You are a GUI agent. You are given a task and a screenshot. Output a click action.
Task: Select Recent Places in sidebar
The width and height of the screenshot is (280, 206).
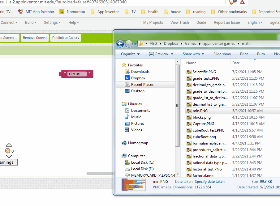[x=145, y=84]
